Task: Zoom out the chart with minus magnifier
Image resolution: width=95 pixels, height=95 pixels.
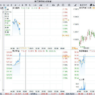Action: [63, 5]
